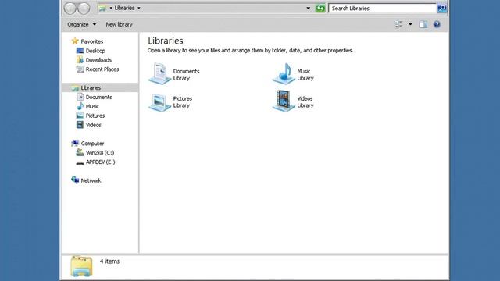Open the arrow before Libraries breadcrumb
The width and height of the screenshot is (500, 281).
point(111,8)
